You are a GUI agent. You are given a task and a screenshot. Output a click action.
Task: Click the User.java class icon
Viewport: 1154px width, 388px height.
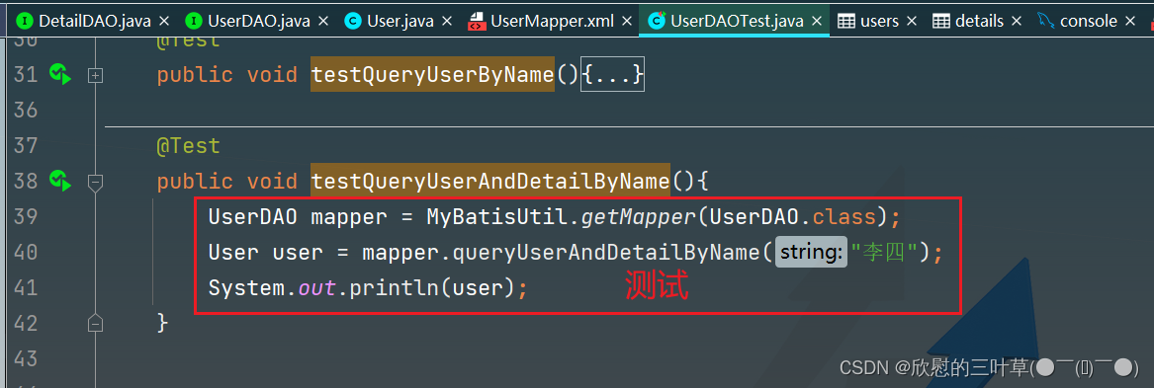click(353, 22)
